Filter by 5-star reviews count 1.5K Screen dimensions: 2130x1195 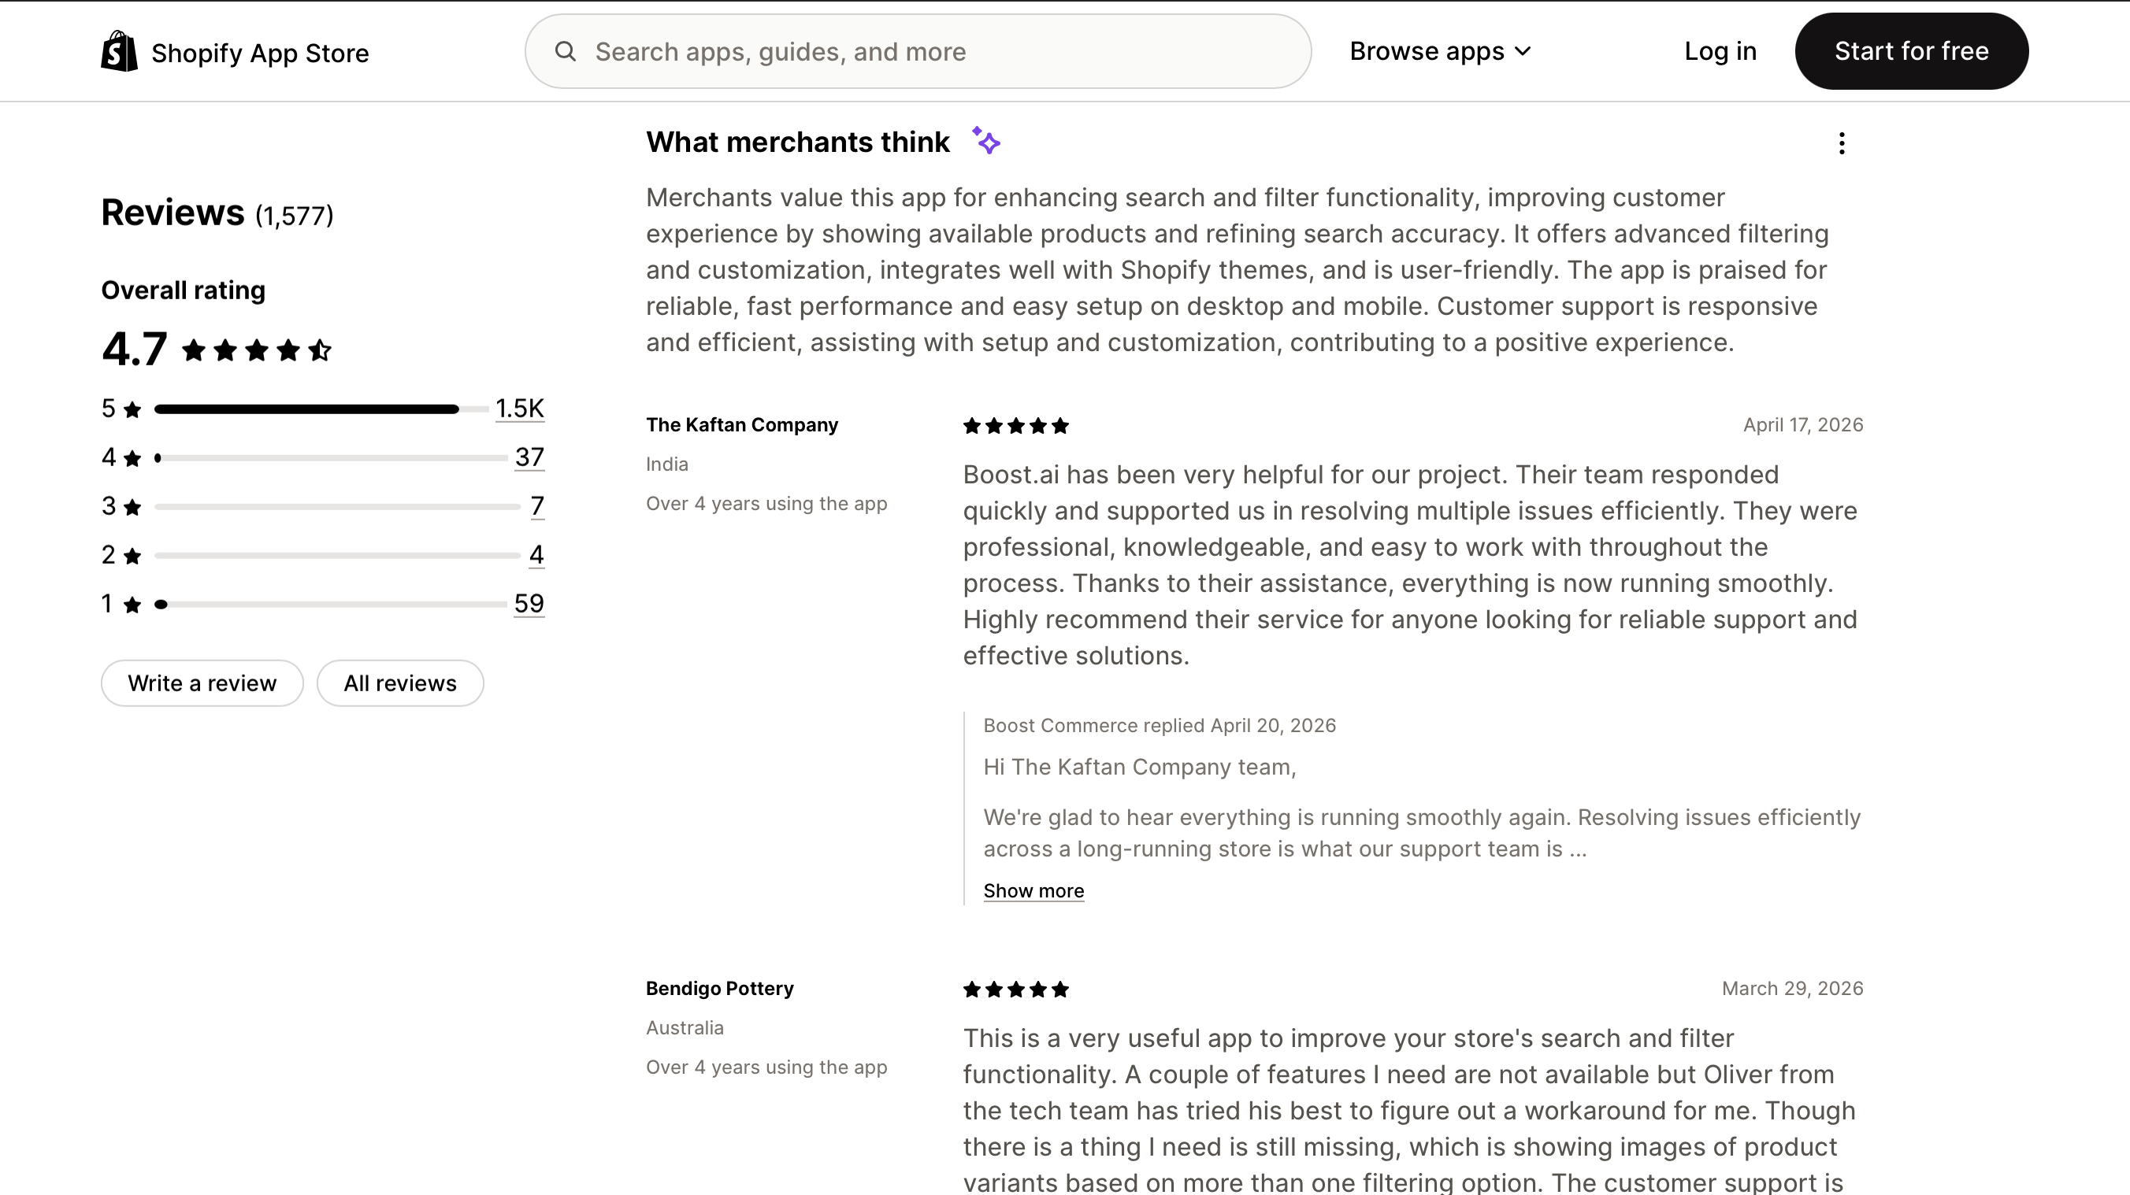tap(519, 409)
